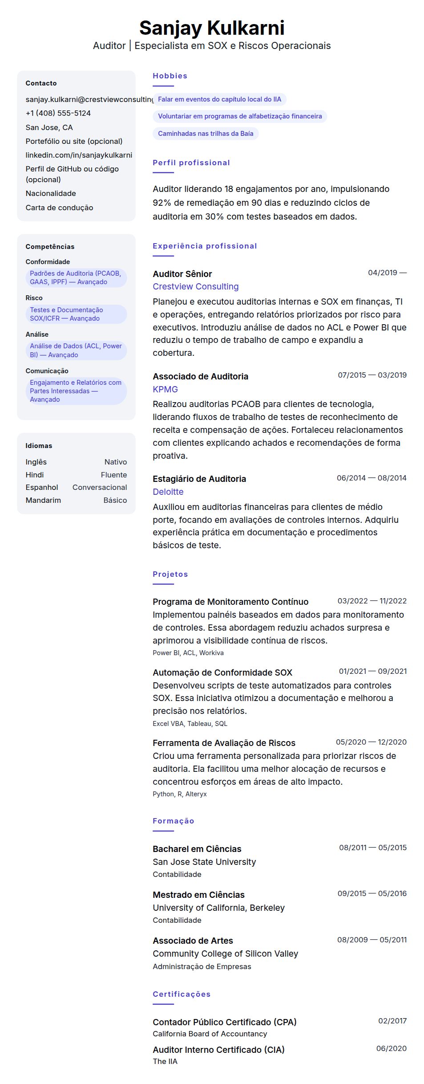
Task: Click the name heading Sanjay Kulkarni
Action: click(x=212, y=28)
